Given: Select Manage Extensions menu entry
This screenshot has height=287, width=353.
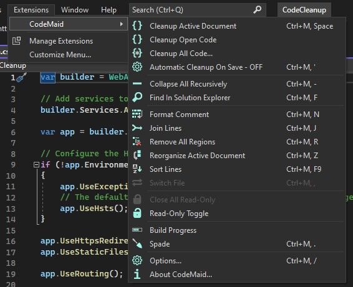Looking at the screenshot, I should pyautogui.click(x=68, y=41).
